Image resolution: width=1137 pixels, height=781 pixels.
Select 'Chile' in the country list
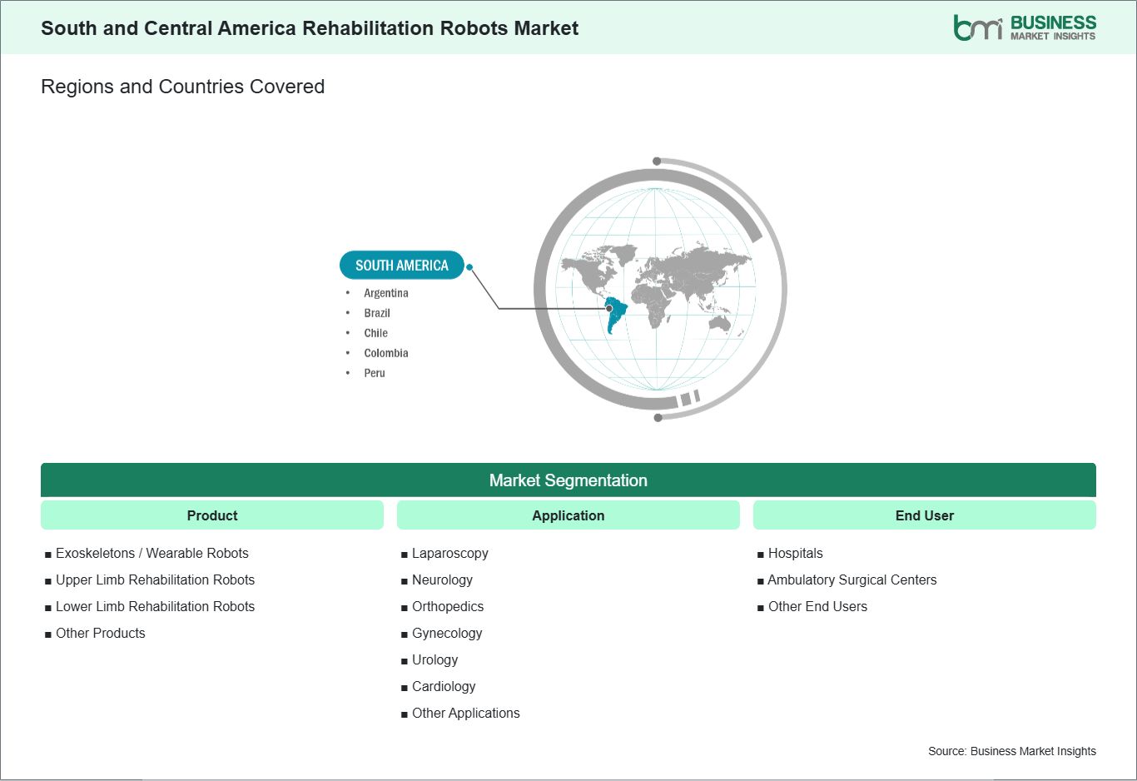pyautogui.click(x=375, y=333)
